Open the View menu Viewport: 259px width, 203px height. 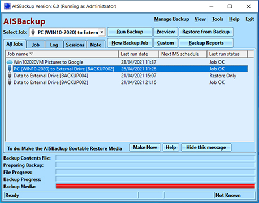200,19
